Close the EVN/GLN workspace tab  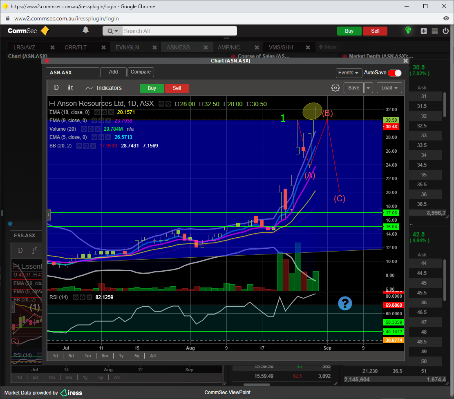[x=154, y=47]
